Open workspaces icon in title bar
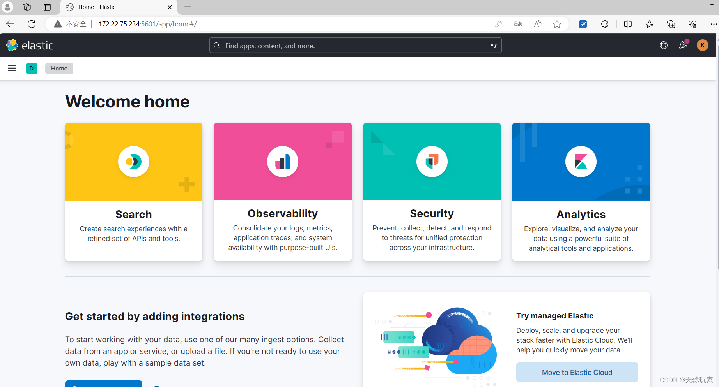The width and height of the screenshot is (719, 387). [x=27, y=7]
